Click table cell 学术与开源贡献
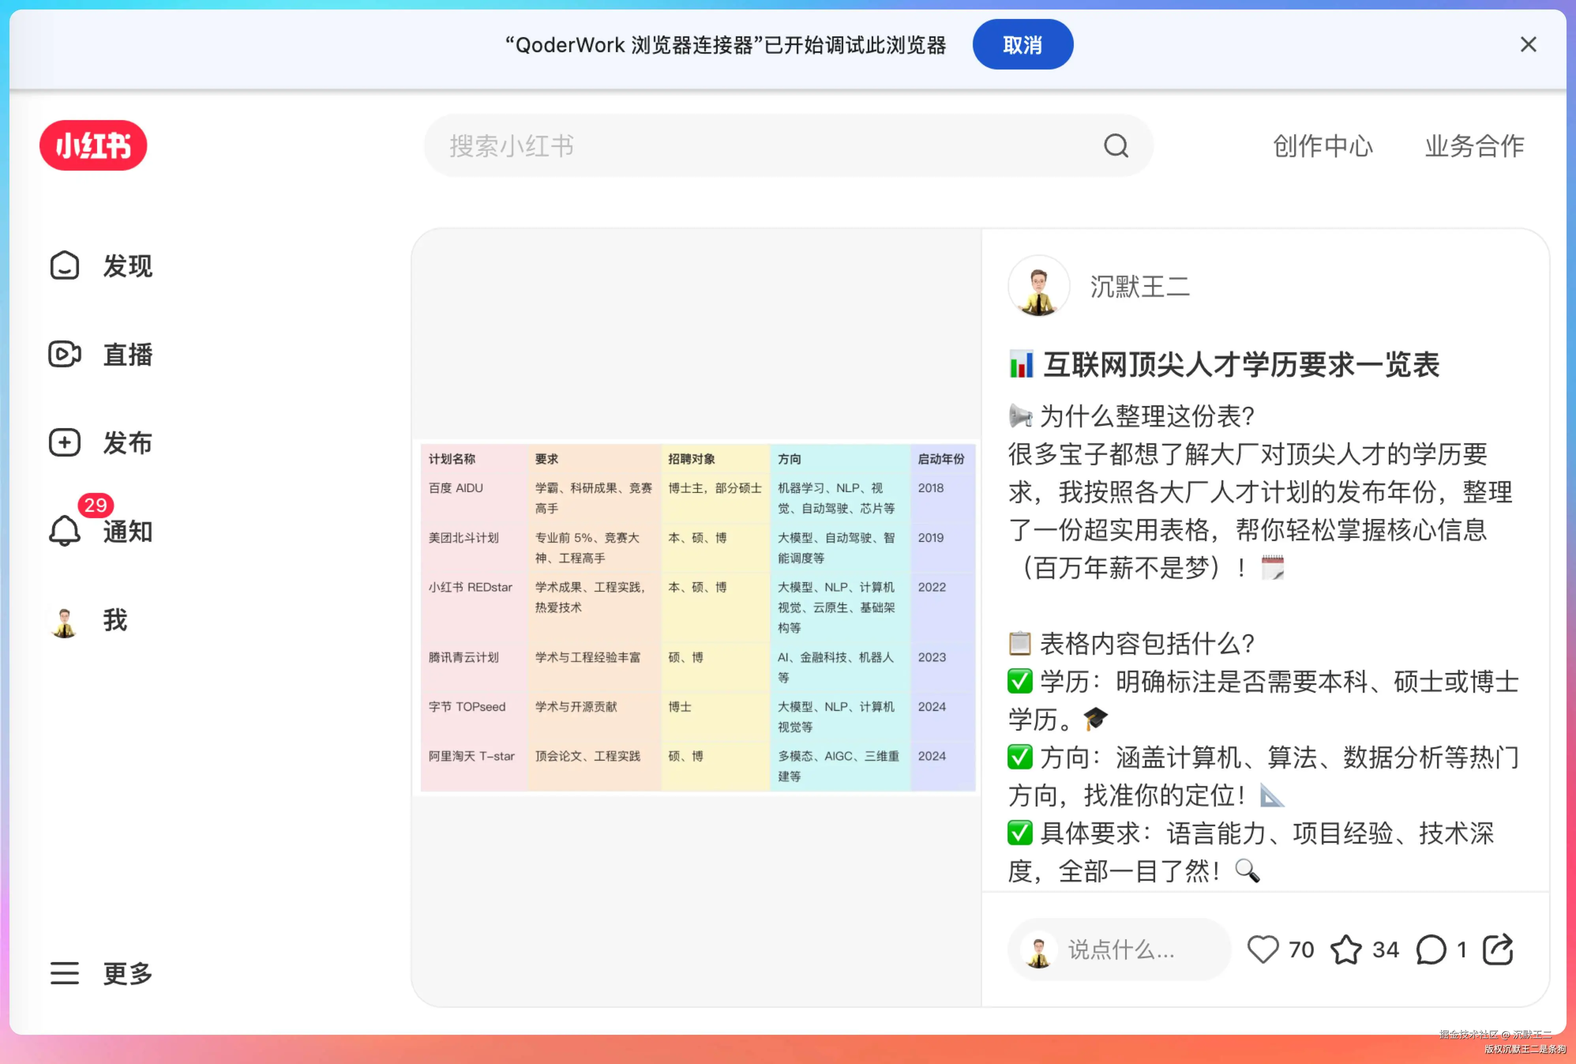This screenshot has height=1064, width=1576. point(576,707)
